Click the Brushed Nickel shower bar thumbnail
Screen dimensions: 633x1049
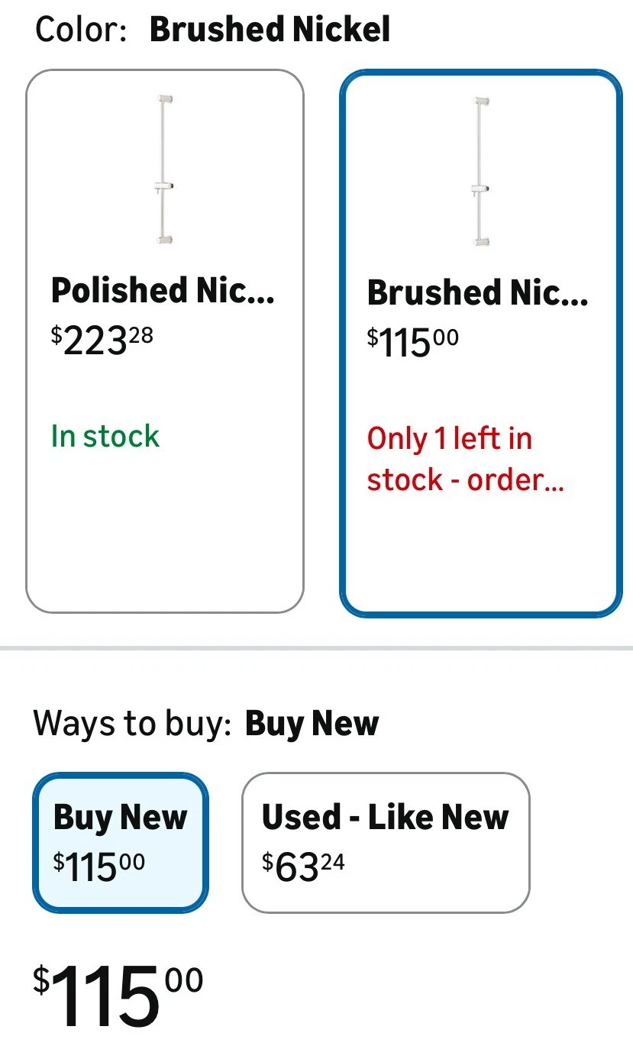(480, 173)
